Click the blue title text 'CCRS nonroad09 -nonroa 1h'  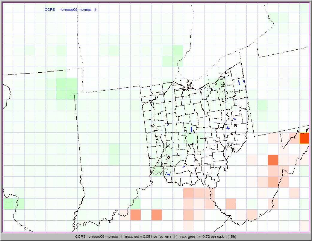tap(71, 10)
